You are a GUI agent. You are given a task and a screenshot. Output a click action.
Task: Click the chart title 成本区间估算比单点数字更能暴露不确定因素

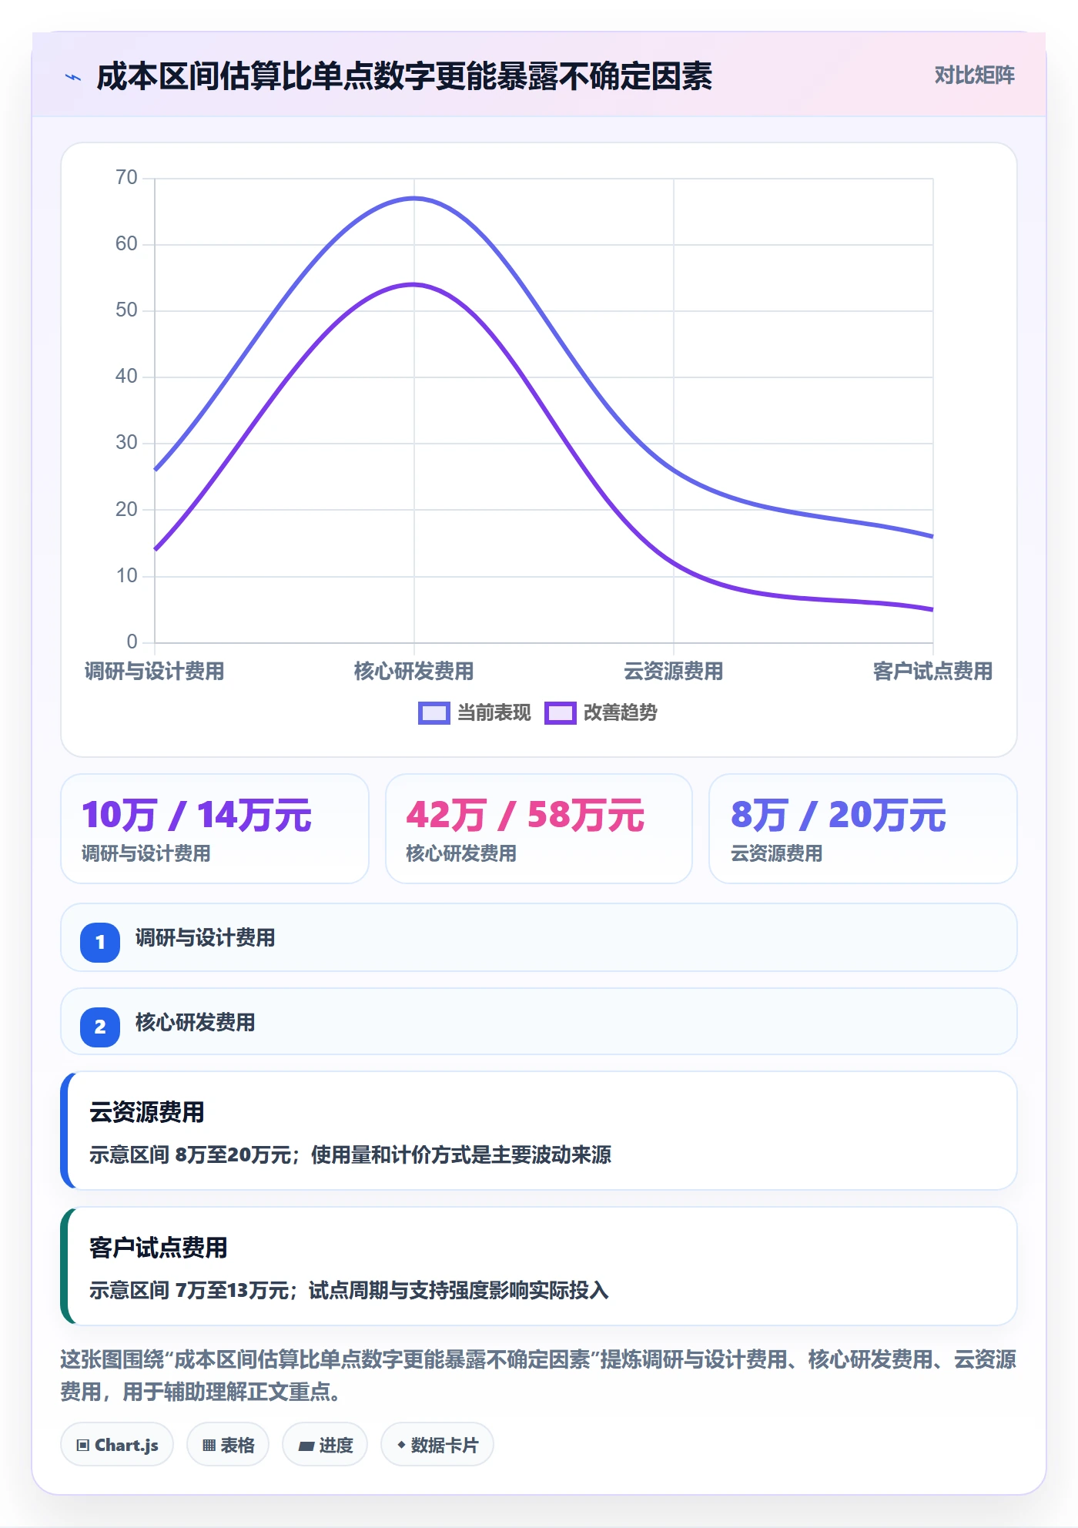tap(404, 76)
